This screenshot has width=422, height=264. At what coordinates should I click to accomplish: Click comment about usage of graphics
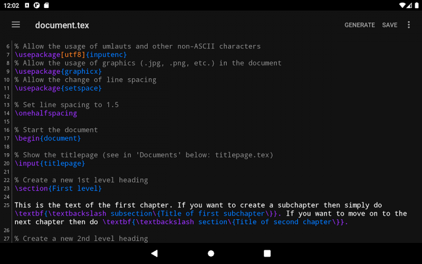click(148, 63)
